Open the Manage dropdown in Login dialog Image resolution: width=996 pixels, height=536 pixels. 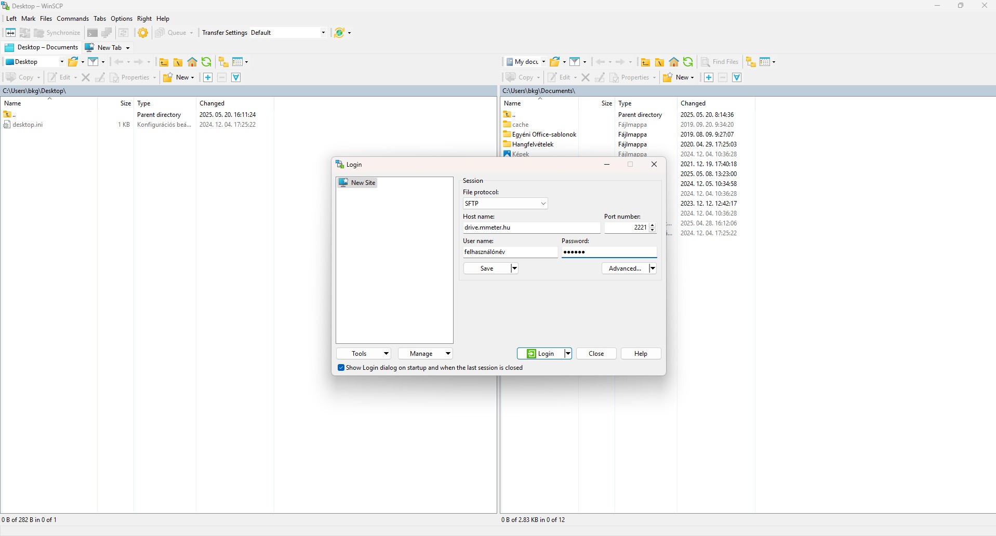click(426, 354)
